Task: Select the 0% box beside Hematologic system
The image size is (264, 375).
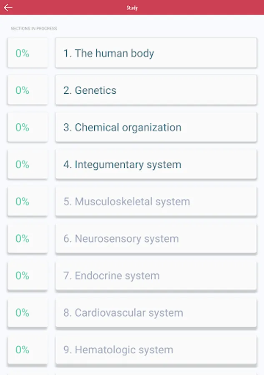Action: pyautogui.click(x=28, y=350)
